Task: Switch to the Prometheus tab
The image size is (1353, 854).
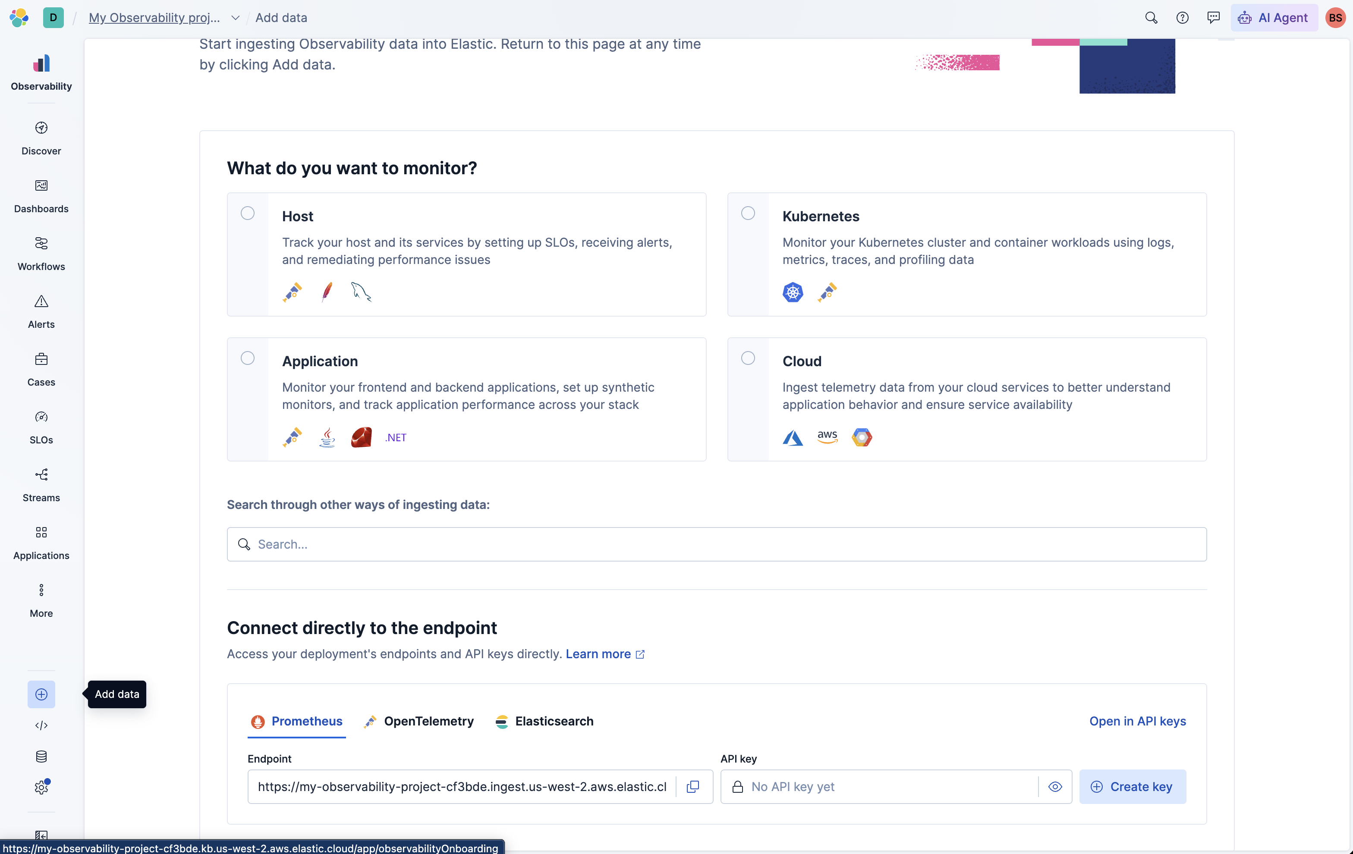Action: (297, 722)
